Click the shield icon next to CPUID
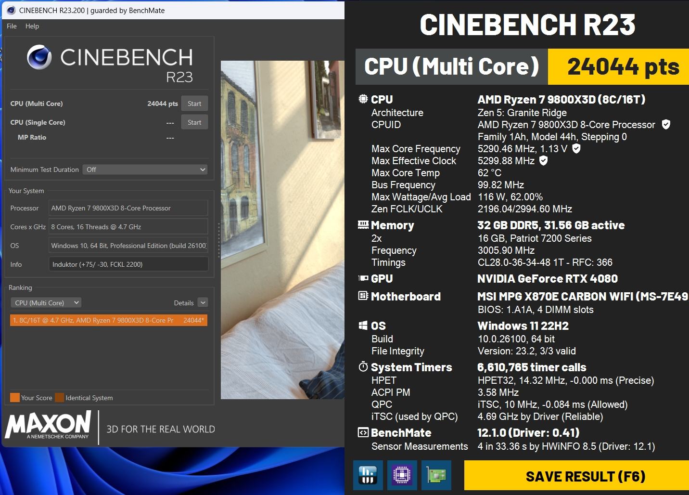This screenshot has height=495, width=689. 666,125
